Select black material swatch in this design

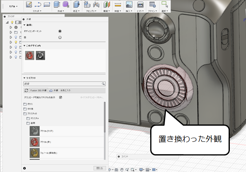(x=41, y=55)
